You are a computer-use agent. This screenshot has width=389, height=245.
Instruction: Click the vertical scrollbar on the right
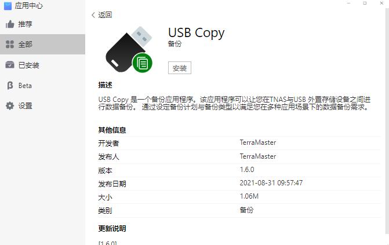point(387,122)
